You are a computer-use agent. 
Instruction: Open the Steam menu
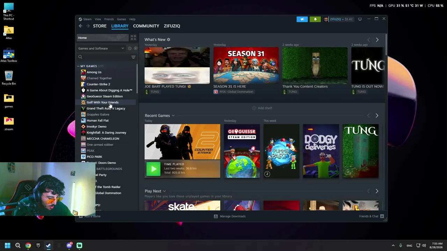coord(87,19)
